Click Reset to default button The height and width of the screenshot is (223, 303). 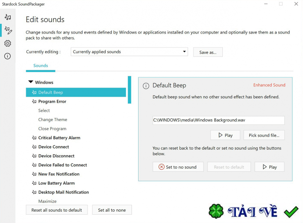tap(229, 167)
